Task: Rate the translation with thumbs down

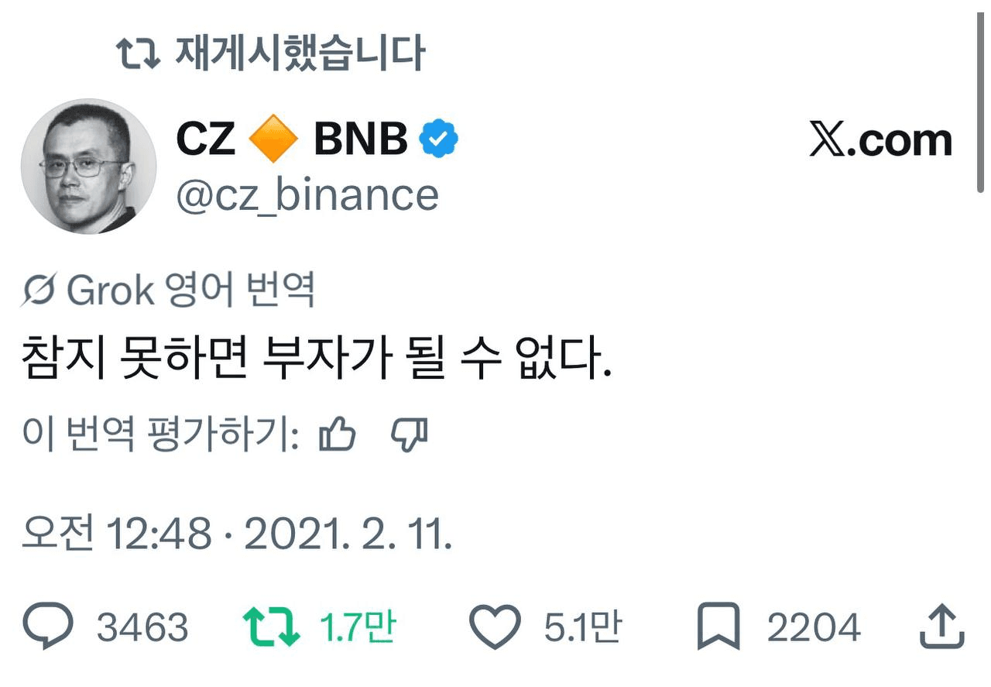Action: (409, 435)
